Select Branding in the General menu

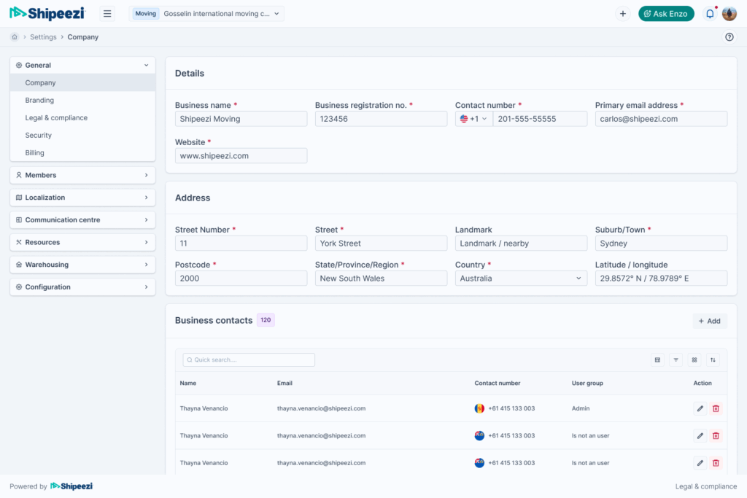(39, 101)
